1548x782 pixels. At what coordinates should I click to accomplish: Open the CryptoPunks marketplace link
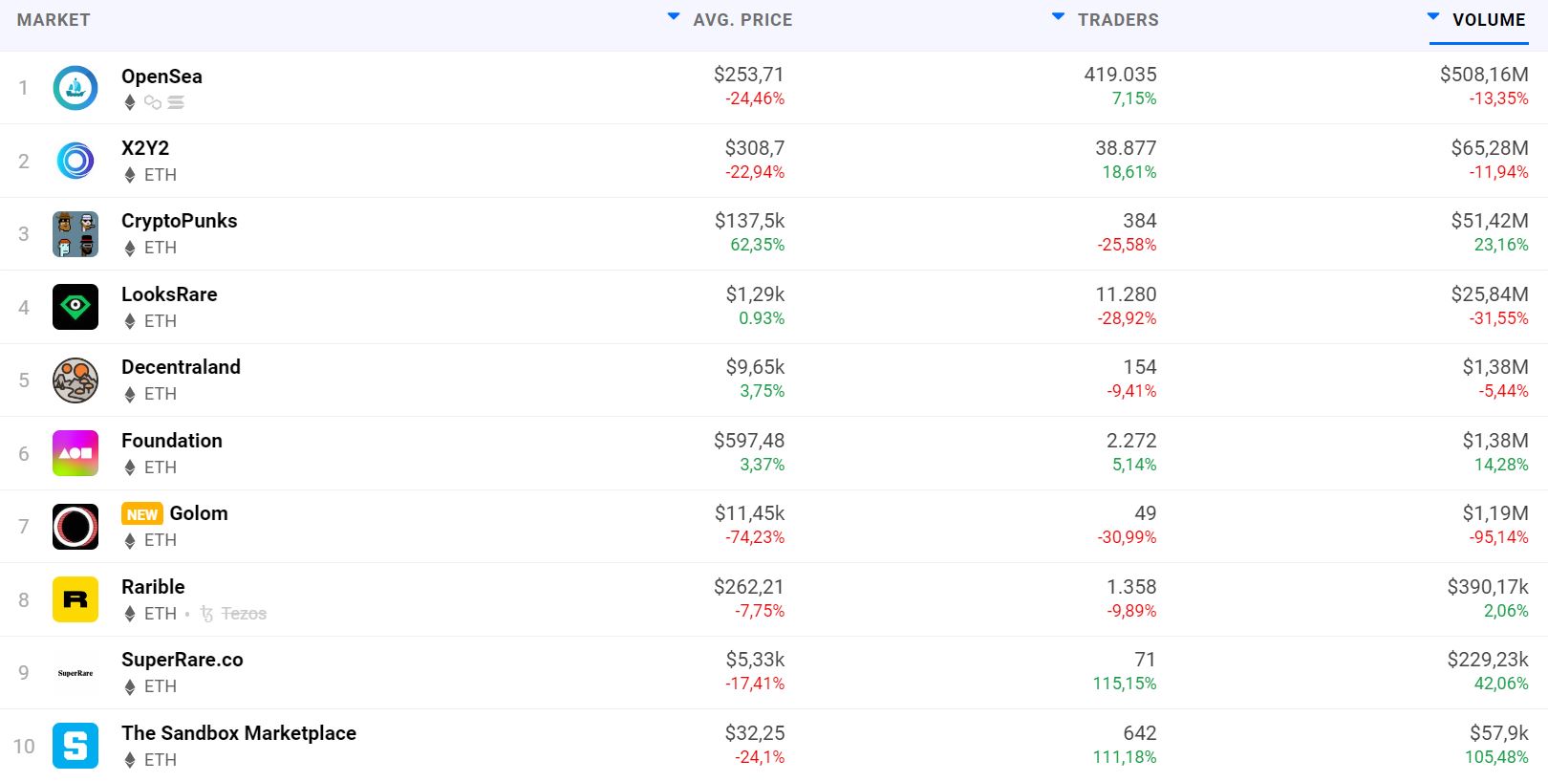pos(180,221)
